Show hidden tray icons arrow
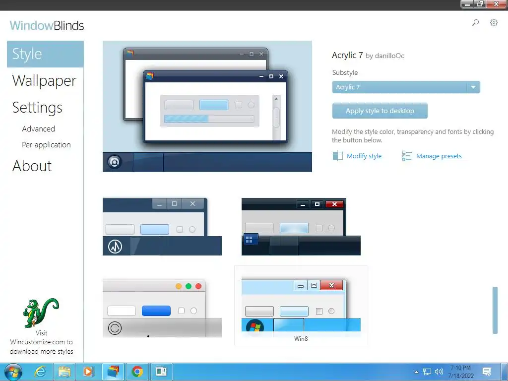The height and width of the screenshot is (381, 508). tap(416, 372)
